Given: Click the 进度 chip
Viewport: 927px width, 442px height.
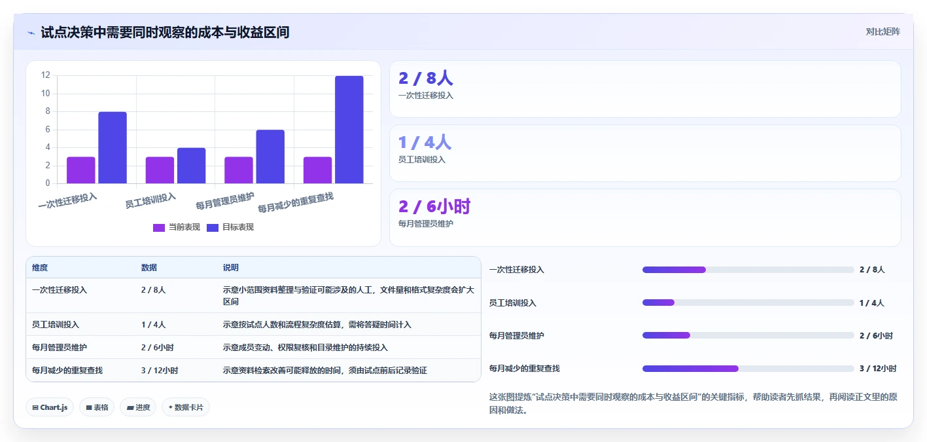Looking at the screenshot, I should pos(138,407).
